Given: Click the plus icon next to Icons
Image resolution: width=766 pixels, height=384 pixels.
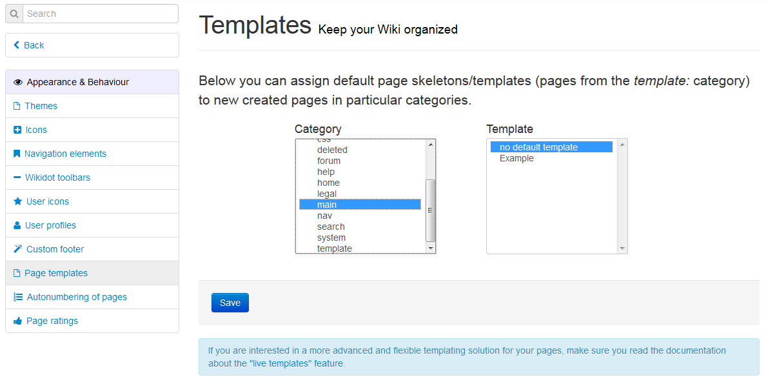Looking at the screenshot, I should (x=17, y=130).
